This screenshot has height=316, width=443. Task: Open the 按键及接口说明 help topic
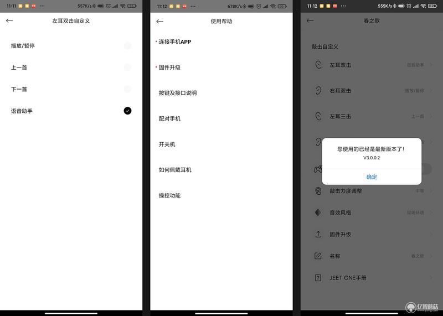tap(178, 93)
